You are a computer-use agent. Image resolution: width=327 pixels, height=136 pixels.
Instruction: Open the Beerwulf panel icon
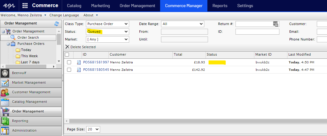point(5,73)
